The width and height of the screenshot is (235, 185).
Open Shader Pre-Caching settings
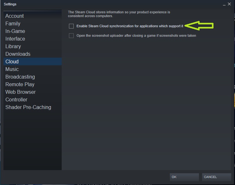(28, 107)
